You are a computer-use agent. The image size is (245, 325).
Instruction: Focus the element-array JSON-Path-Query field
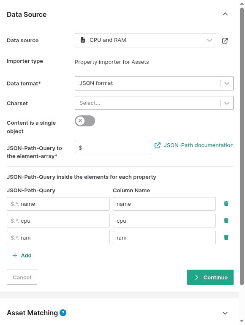click(x=113, y=147)
